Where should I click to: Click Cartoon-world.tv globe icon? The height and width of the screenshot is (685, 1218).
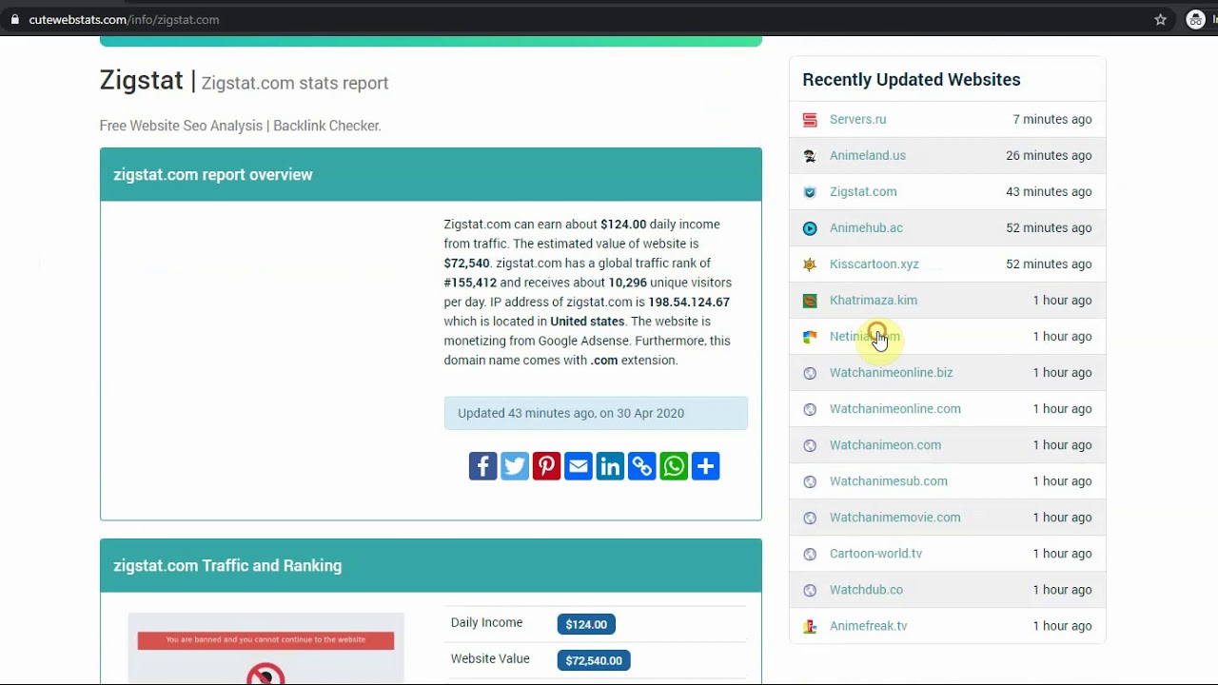point(810,554)
